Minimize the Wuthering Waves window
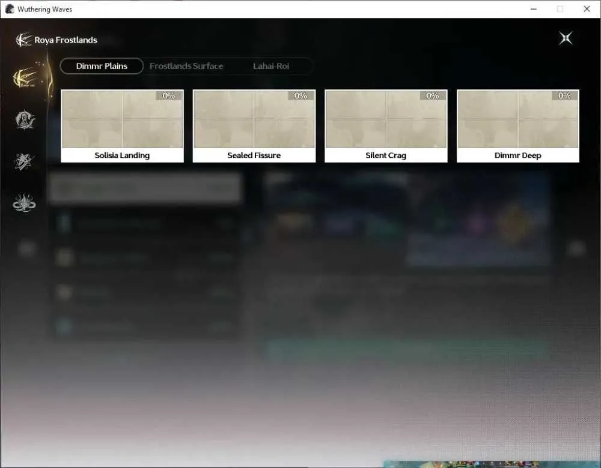Image resolution: width=601 pixels, height=468 pixels. click(533, 9)
